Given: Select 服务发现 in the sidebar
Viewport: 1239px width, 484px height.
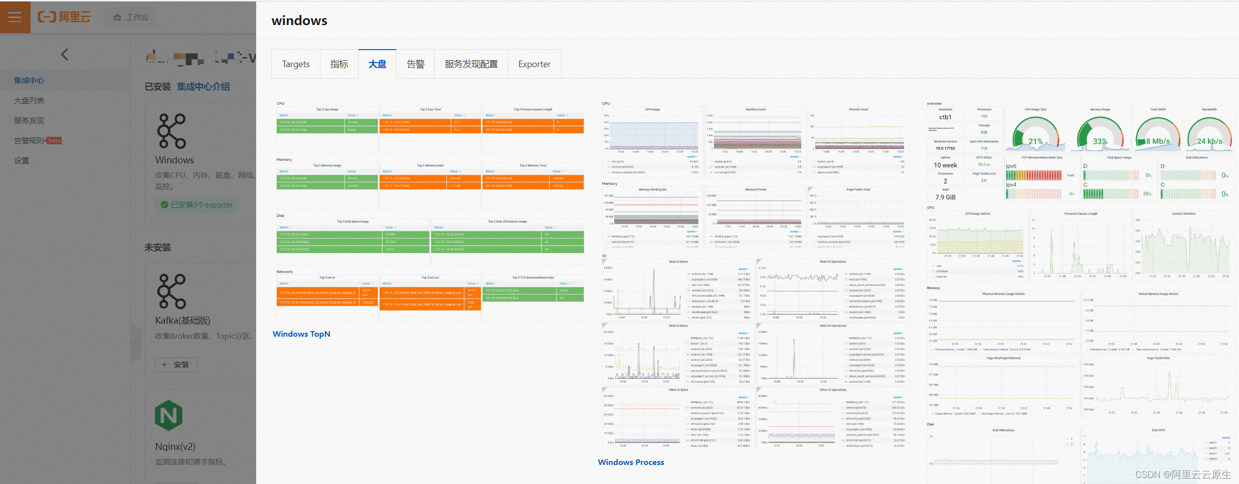Looking at the screenshot, I should click(x=29, y=120).
